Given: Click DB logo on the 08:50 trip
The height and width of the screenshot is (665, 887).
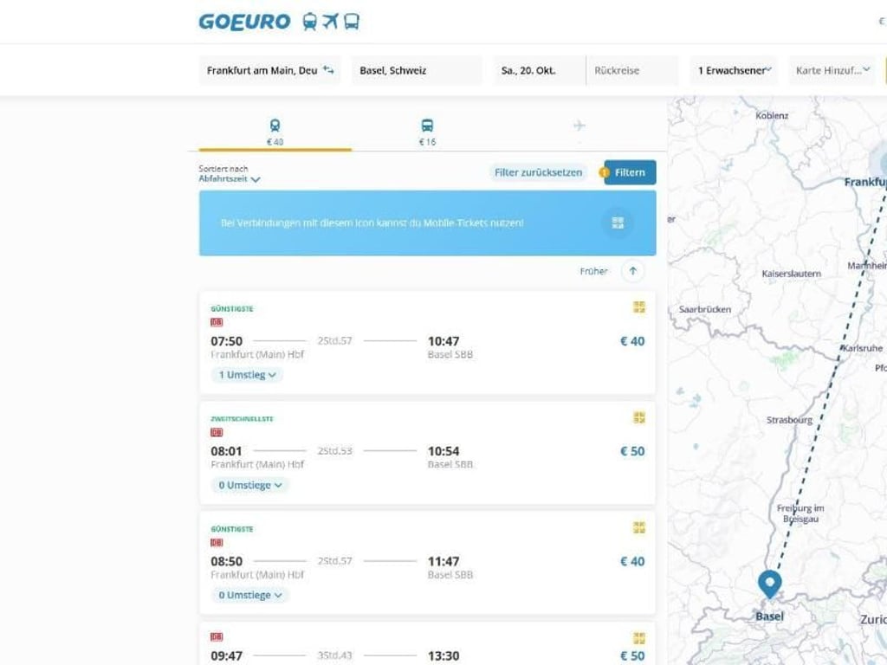Looking at the screenshot, I should click(x=217, y=543).
